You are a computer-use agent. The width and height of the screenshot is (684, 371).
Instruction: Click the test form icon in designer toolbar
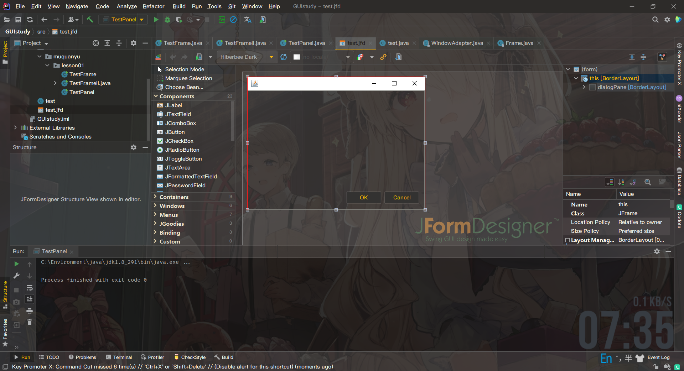click(x=199, y=57)
